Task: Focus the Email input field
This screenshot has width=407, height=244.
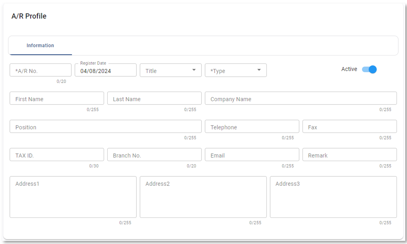Action: [x=252, y=155]
